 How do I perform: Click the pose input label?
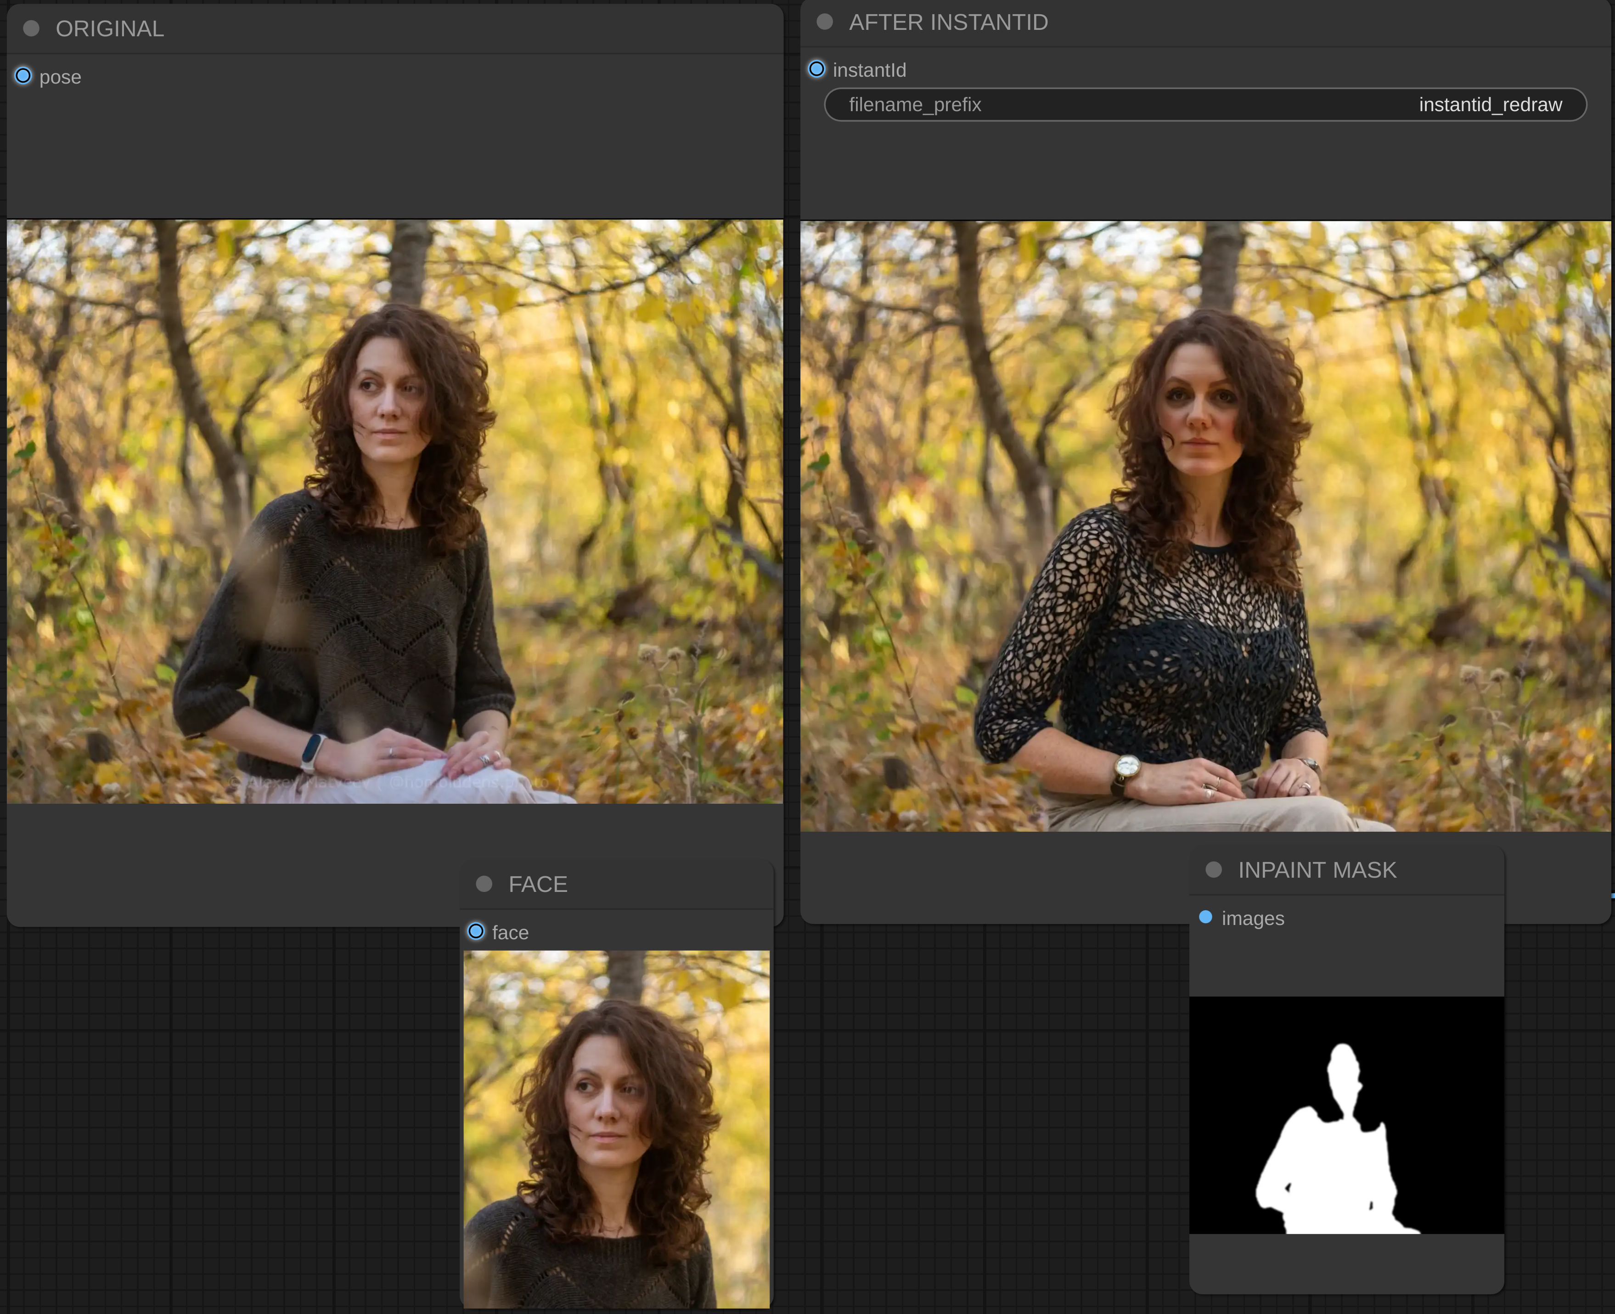[x=61, y=77]
